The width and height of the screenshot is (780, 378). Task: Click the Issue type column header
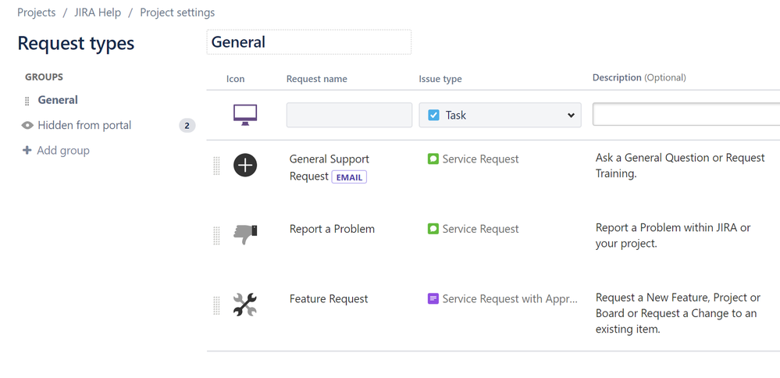pyautogui.click(x=440, y=79)
